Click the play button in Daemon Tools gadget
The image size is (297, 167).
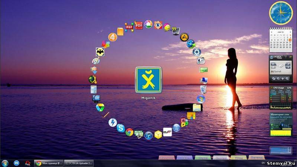273,64
